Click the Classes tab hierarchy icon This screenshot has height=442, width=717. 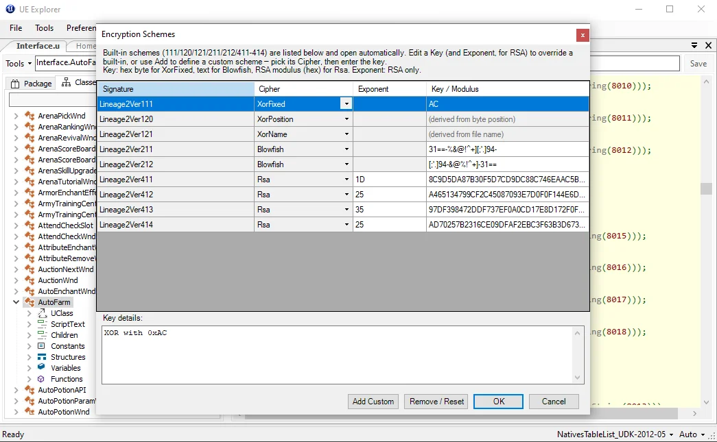point(67,82)
